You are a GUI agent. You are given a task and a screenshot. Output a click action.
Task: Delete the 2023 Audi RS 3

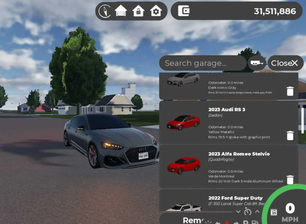[x=290, y=135]
